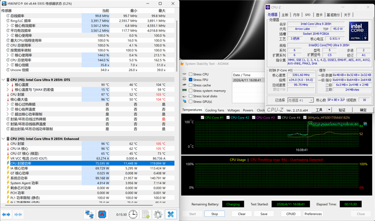Click the CPU-Z app icon in its title bar
This screenshot has height=221, width=375.
[x=268, y=7]
